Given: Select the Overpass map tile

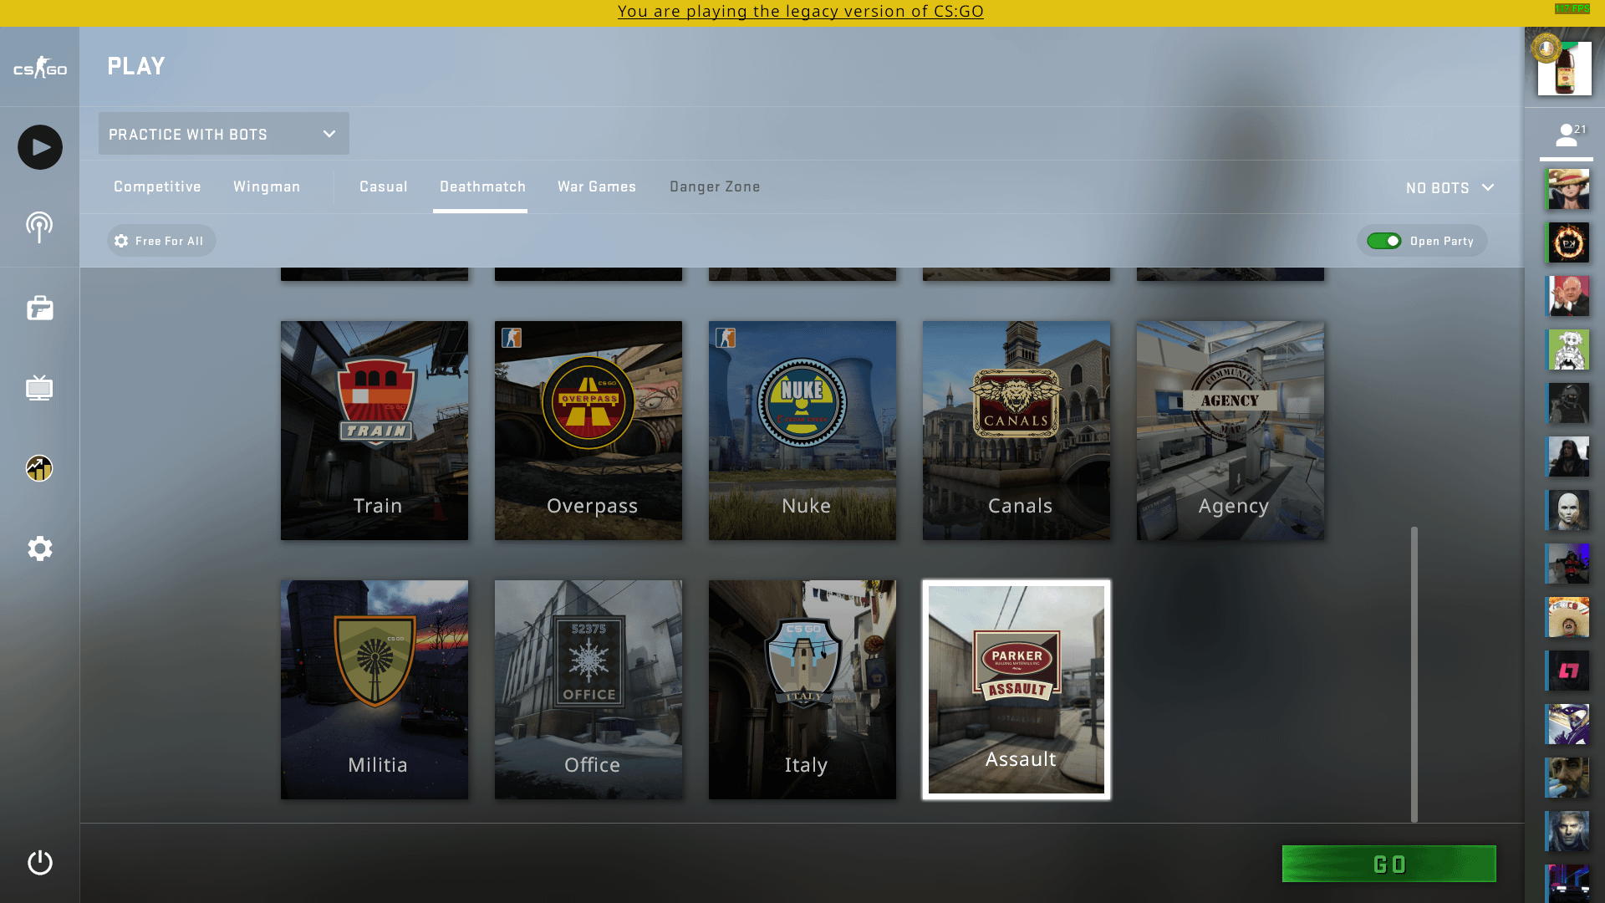Looking at the screenshot, I should (x=588, y=431).
